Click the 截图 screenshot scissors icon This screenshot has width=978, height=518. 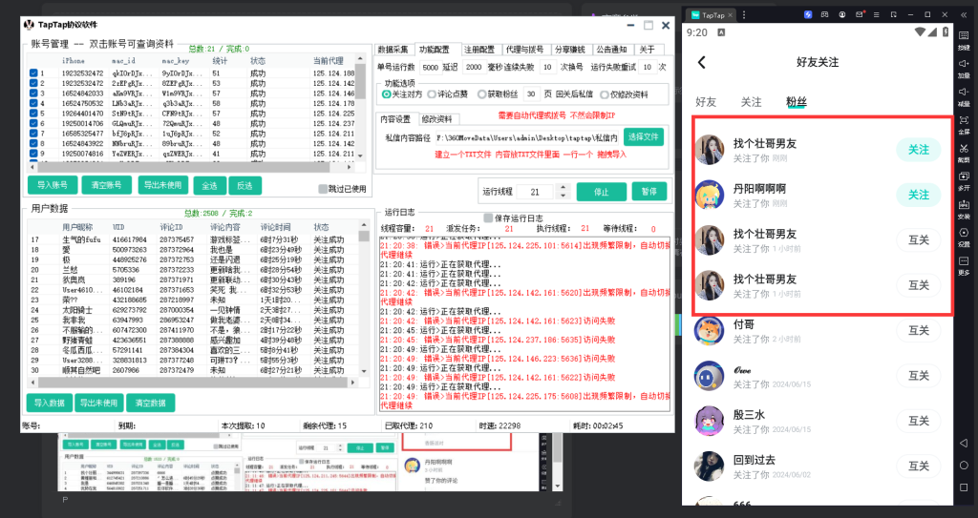[x=964, y=151]
